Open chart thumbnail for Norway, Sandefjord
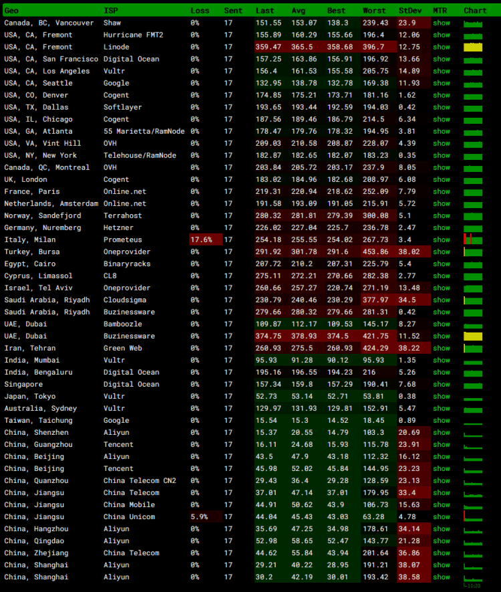501x592 pixels. tap(473, 216)
